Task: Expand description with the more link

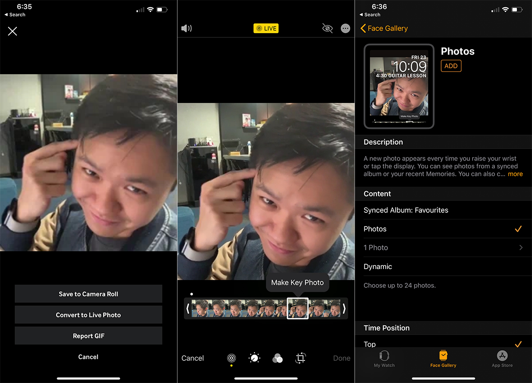Action: click(x=515, y=174)
